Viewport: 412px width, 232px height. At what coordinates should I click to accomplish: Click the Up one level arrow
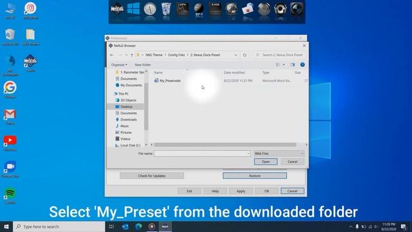tap(132, 55)
